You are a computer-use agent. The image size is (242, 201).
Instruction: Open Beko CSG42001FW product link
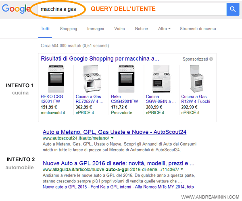125,99
